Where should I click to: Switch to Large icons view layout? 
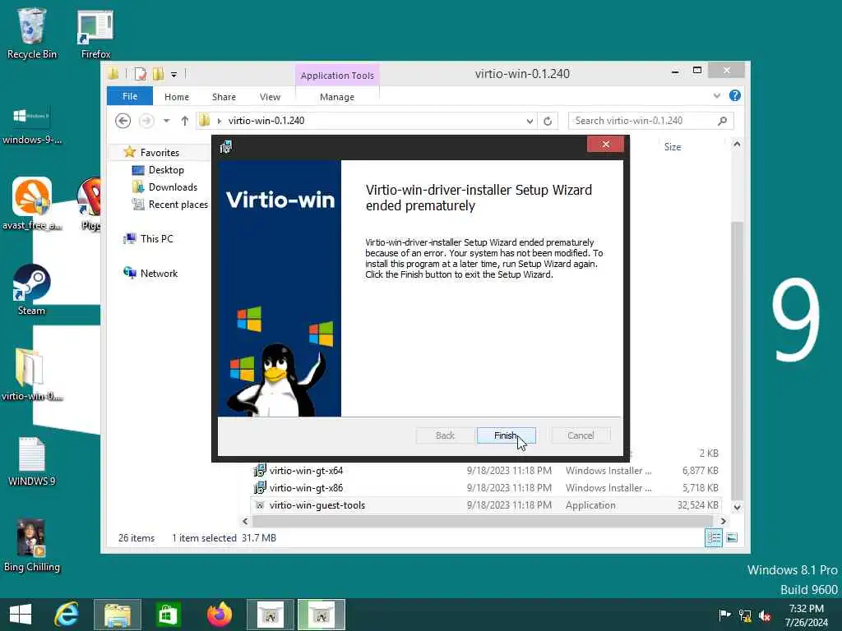coord(732,537)
